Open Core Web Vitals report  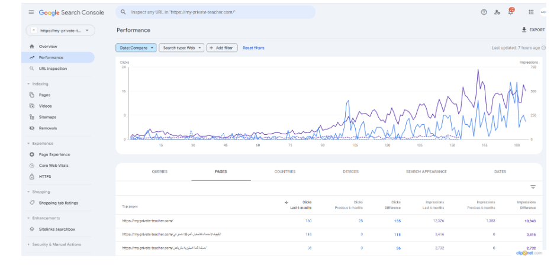tap(53, 166)
